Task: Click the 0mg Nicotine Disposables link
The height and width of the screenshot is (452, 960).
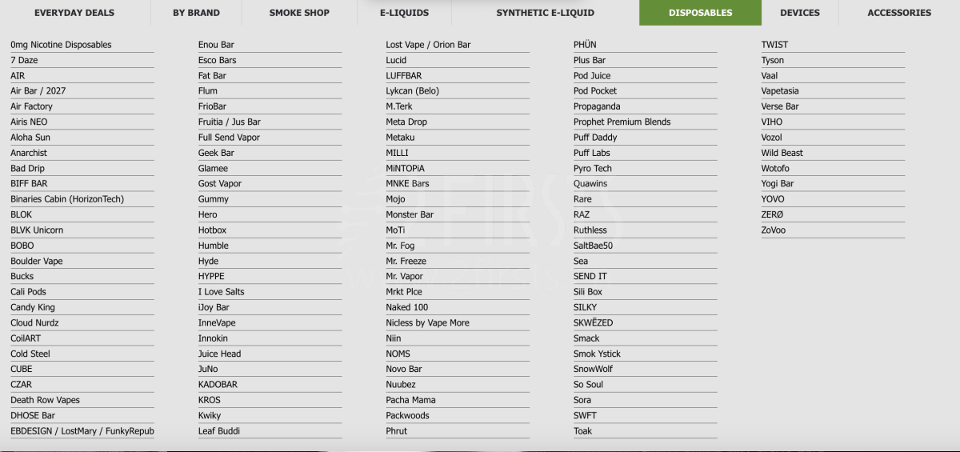Action: tap(61, 45)
